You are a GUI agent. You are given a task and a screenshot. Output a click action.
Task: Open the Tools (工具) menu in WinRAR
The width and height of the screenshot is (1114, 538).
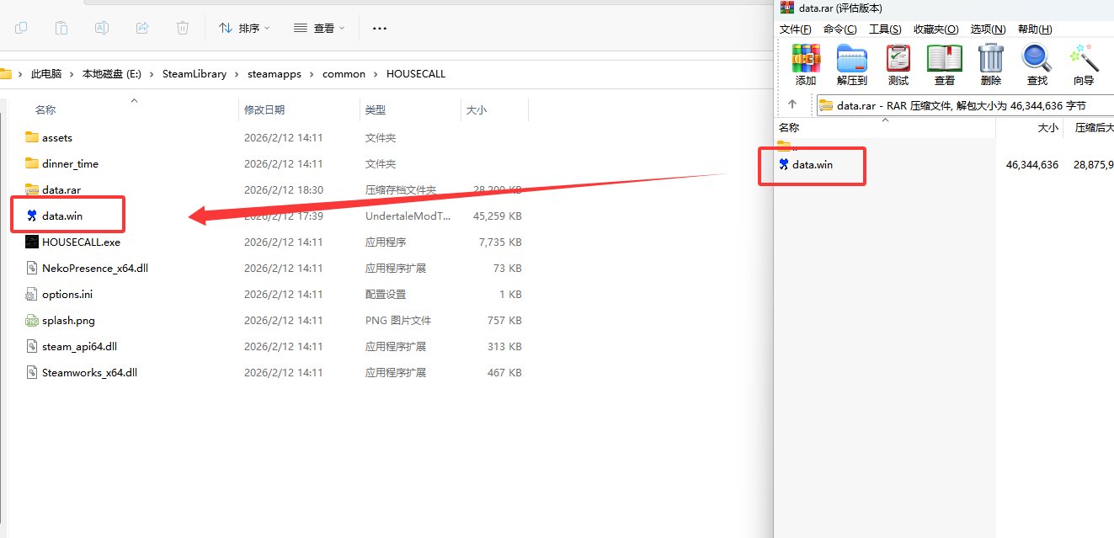[x=885, y=29]
